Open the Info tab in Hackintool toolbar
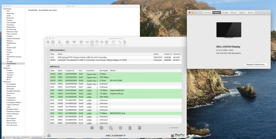Screen dimensions: 276x139 pyautogui.click(x=48, y=43)
